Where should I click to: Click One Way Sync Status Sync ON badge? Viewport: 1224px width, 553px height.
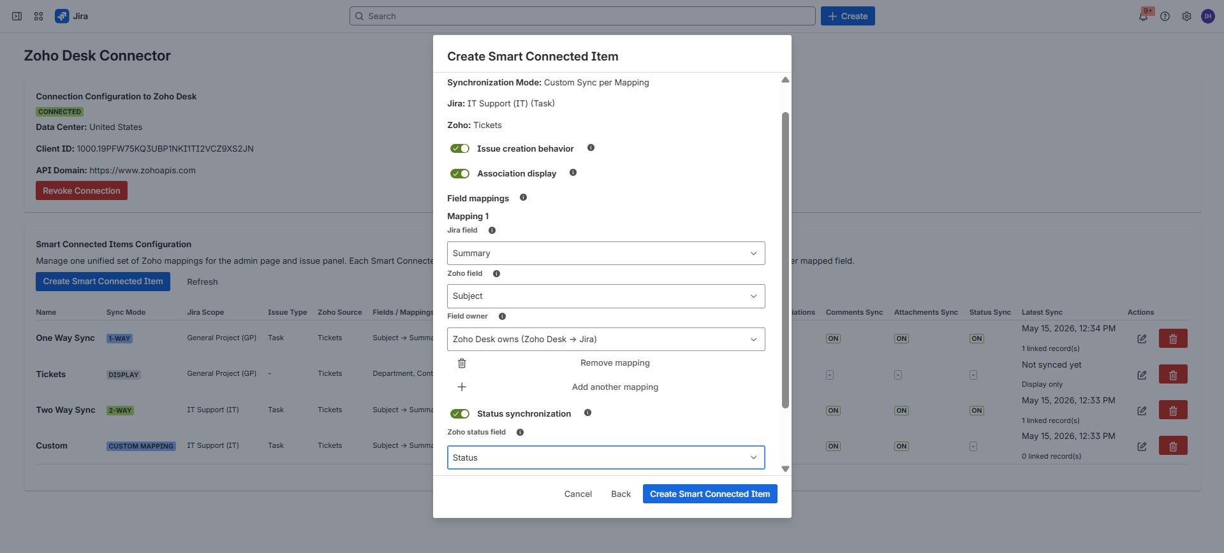click(977, 338)
